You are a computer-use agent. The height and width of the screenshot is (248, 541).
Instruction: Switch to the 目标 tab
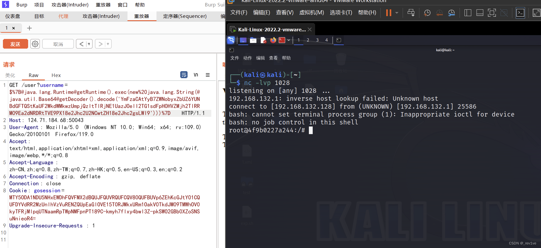tap(39, 16)
